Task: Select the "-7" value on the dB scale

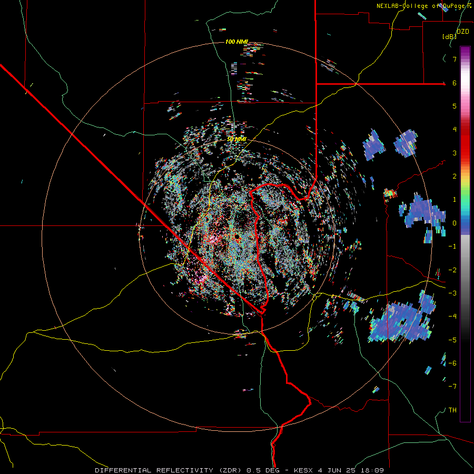Action: tap(452, 387)
